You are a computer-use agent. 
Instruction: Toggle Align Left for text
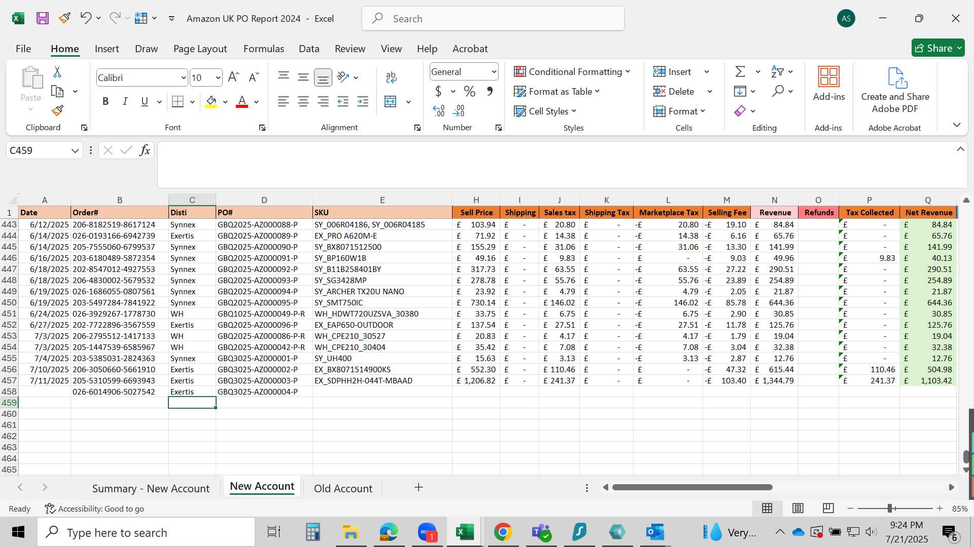coord(284,102)
